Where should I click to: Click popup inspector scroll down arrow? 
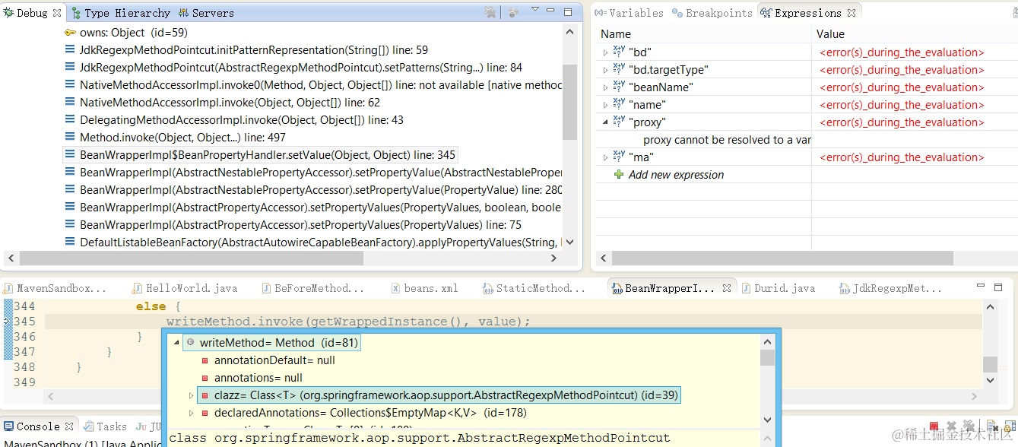coord(767,420)
